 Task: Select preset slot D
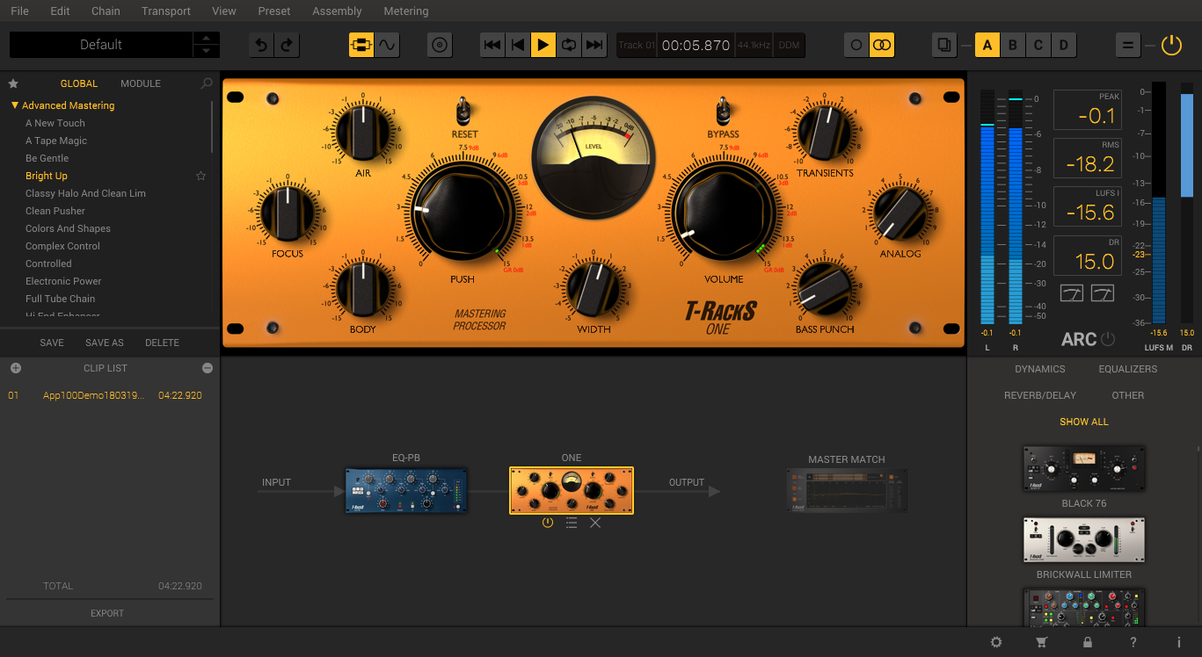point(1064,45)
